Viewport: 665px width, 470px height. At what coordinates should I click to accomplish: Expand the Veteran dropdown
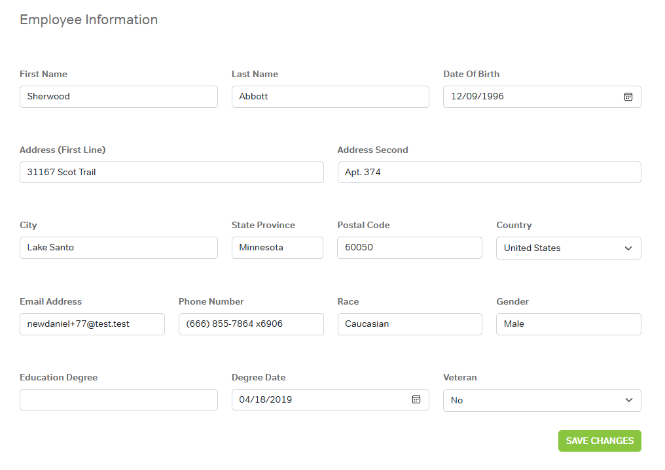[x=542, y=400]
